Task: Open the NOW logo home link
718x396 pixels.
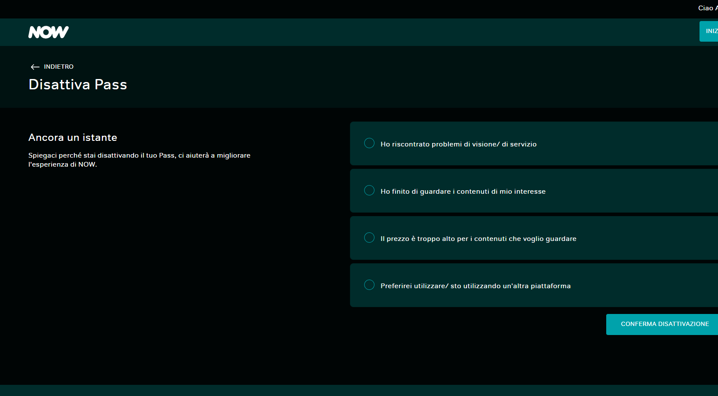Action: 49,32
